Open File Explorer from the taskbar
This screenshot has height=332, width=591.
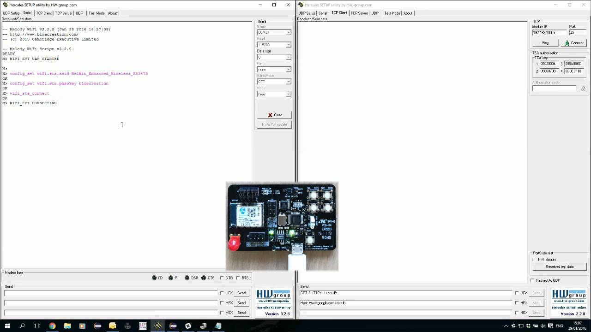pos(67,326)
